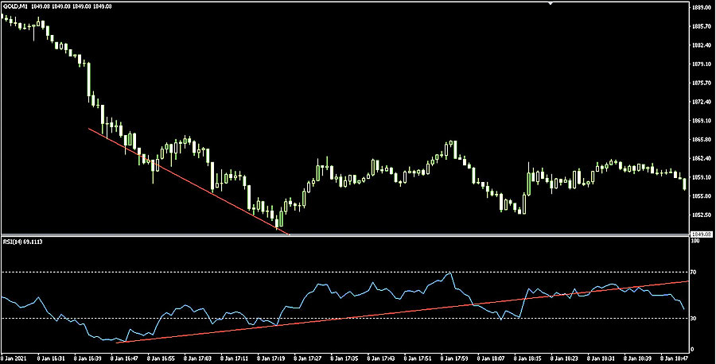
Task: Click the GOLD,M1 chart title label
Action: point(15,7)
